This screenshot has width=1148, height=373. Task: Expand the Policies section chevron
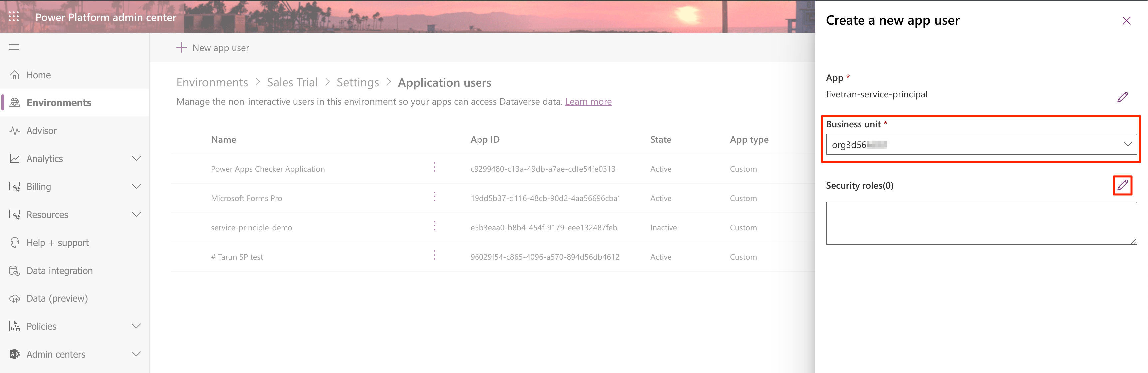(x=136, y=326)
